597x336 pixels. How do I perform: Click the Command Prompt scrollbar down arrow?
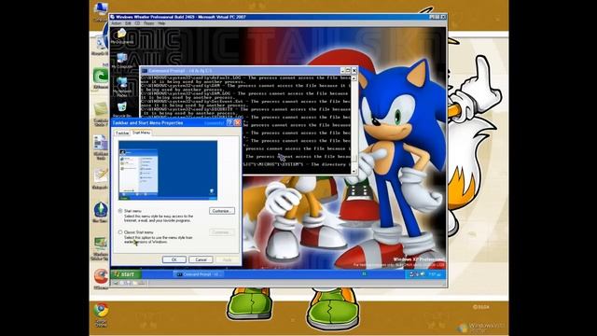pyautogui.click(x=354, y=172)
